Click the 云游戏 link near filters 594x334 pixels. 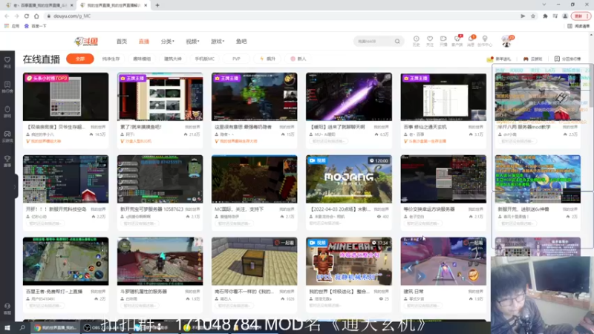tap(533, 59)
